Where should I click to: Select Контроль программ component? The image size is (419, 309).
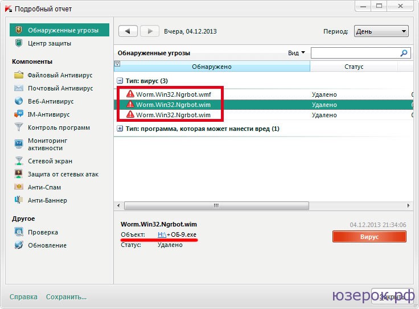[x=59, y=127]
